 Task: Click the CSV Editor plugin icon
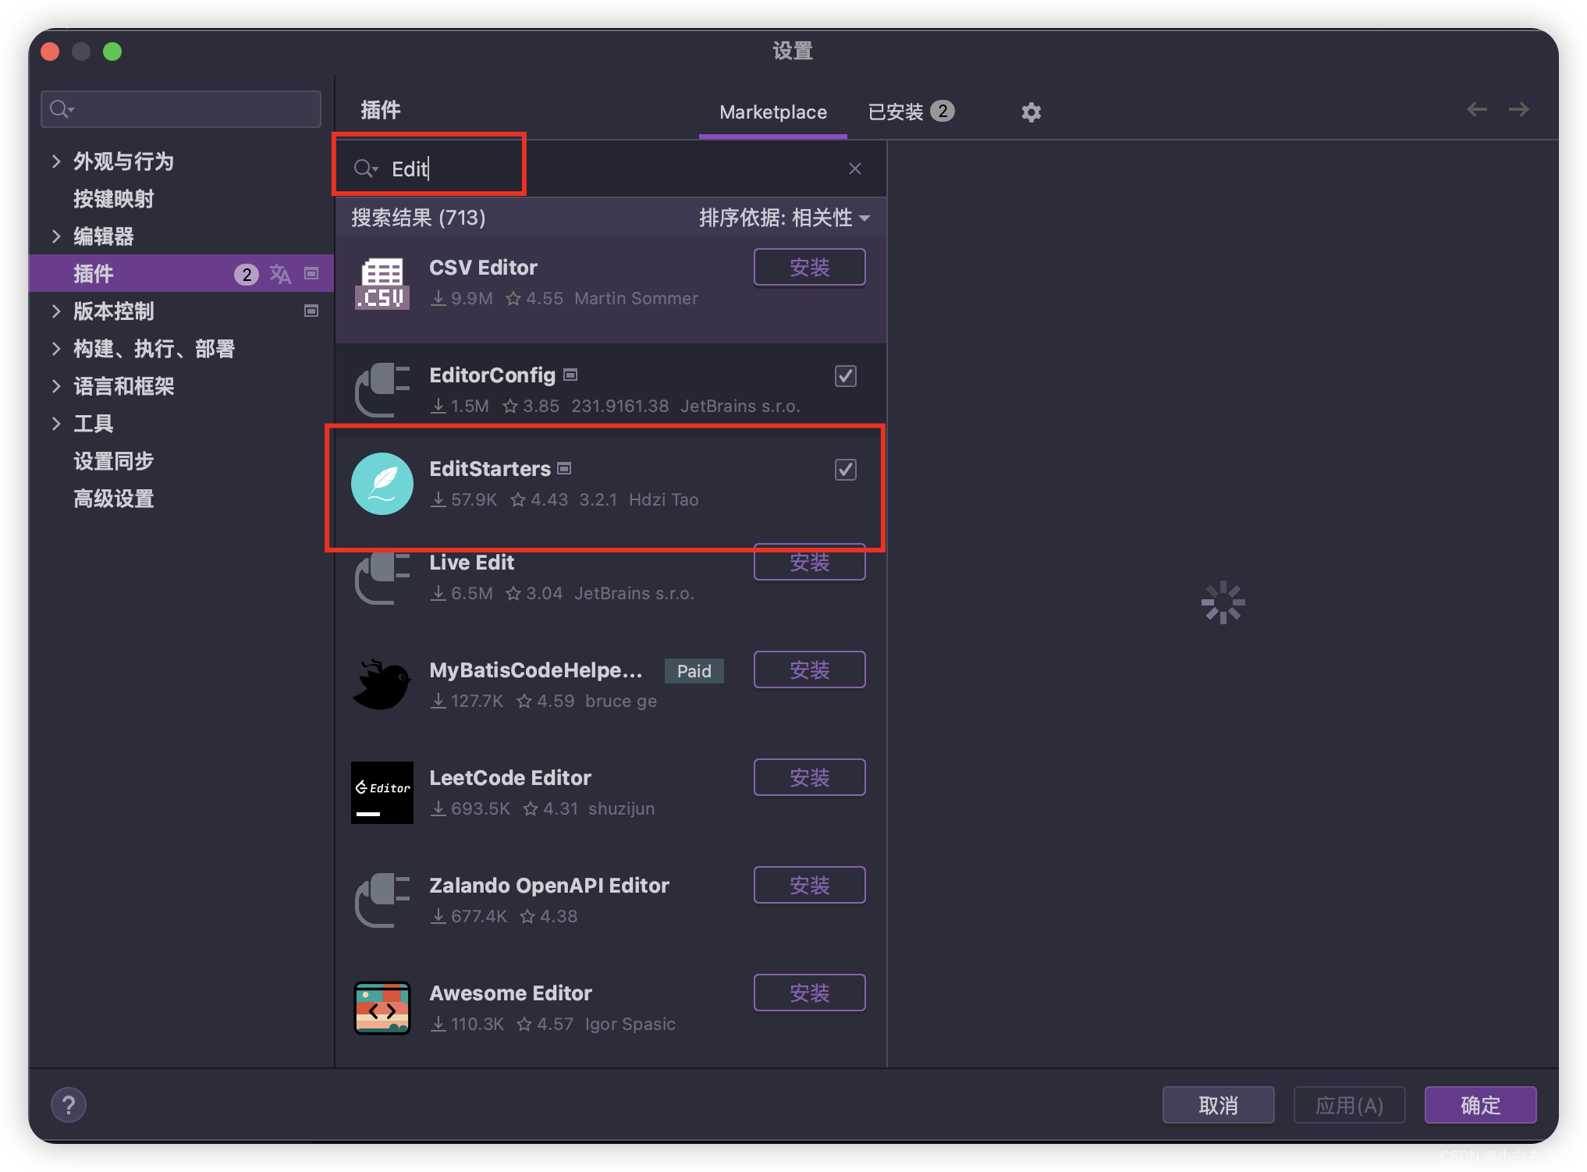pyautogui.click(x=383, y=282)
